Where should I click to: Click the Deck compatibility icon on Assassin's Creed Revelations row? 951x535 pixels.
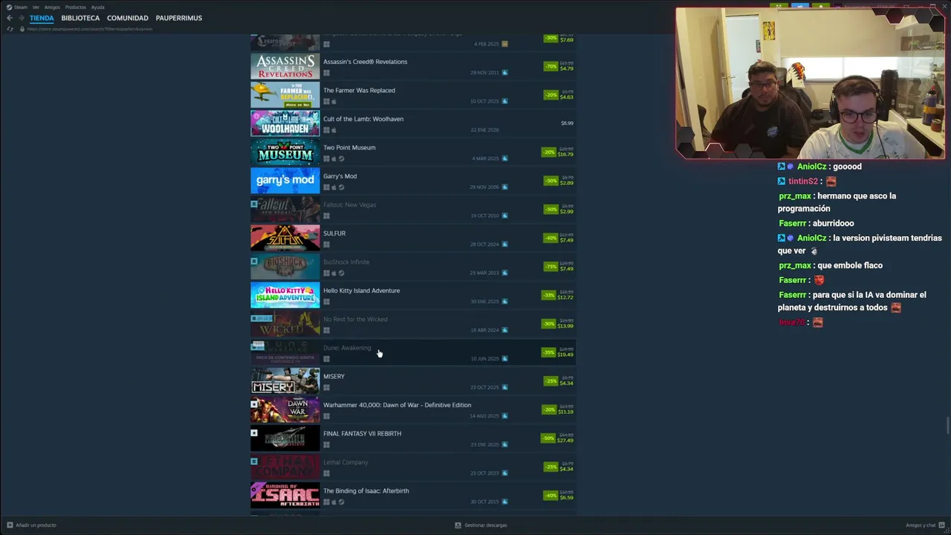tap(504, 73)
